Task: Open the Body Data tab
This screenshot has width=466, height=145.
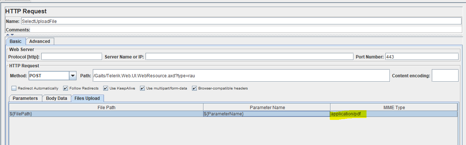Action: point(56,98)
